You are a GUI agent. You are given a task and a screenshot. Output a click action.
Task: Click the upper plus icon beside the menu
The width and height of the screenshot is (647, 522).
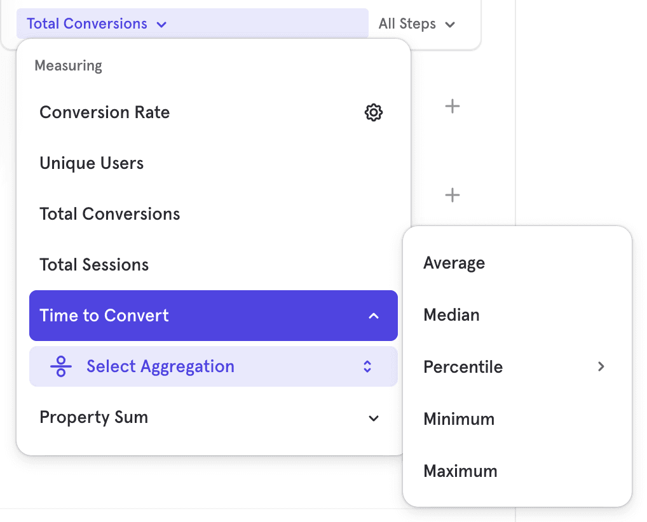pyautogui.click(x=452, y=106)
